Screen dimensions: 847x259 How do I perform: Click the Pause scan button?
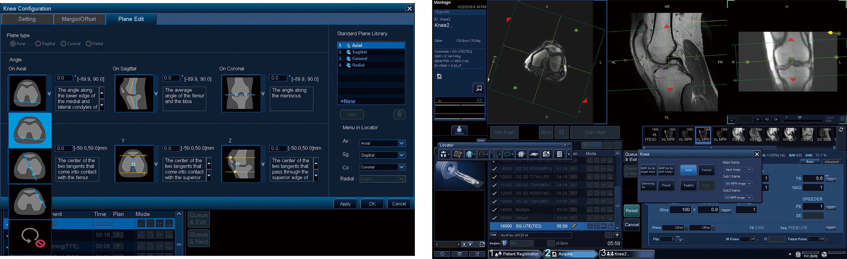click(x=561, y=132)
